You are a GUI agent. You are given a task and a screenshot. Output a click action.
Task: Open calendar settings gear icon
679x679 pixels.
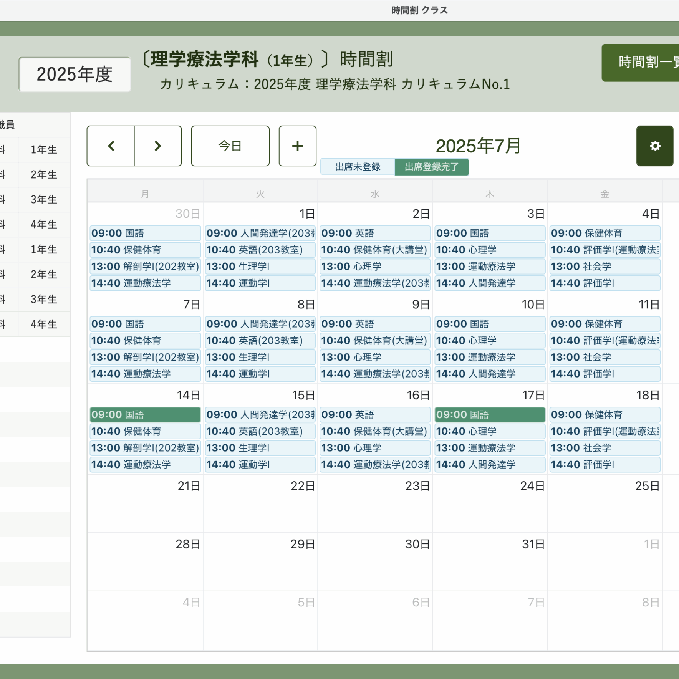655,146
